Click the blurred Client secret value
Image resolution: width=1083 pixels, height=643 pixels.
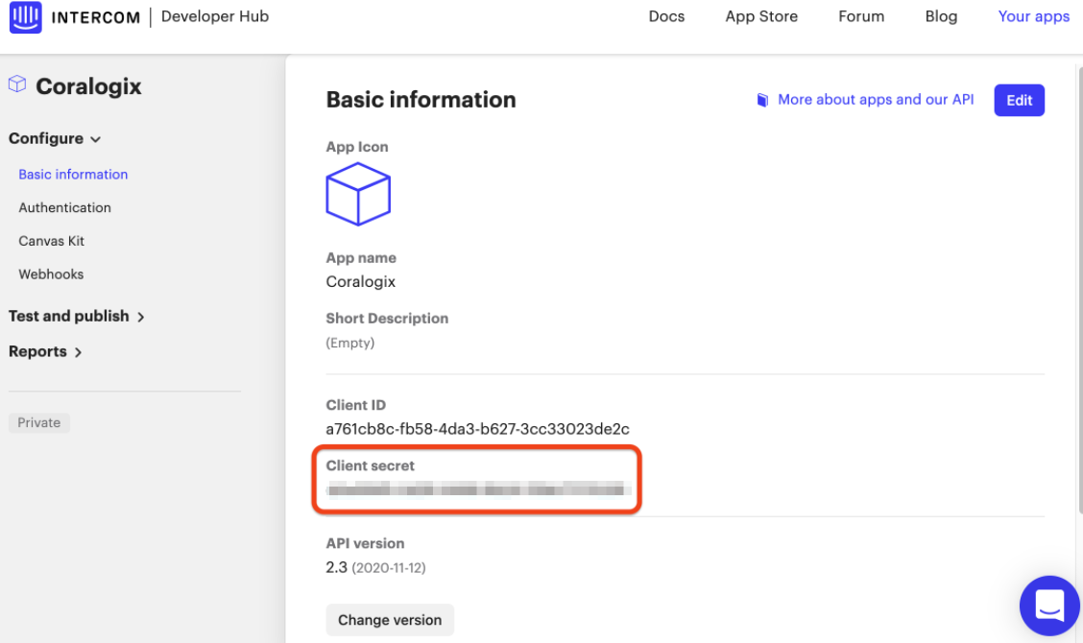tap(479, 489)
